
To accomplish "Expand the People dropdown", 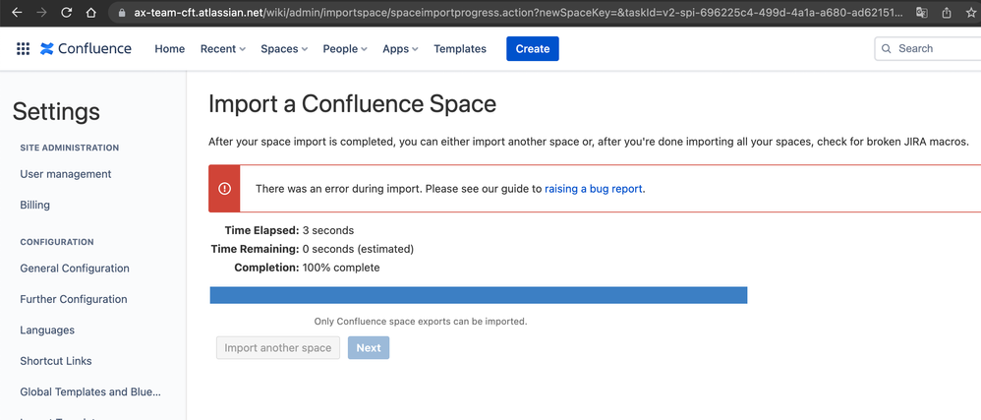I will tap(345, 49).
